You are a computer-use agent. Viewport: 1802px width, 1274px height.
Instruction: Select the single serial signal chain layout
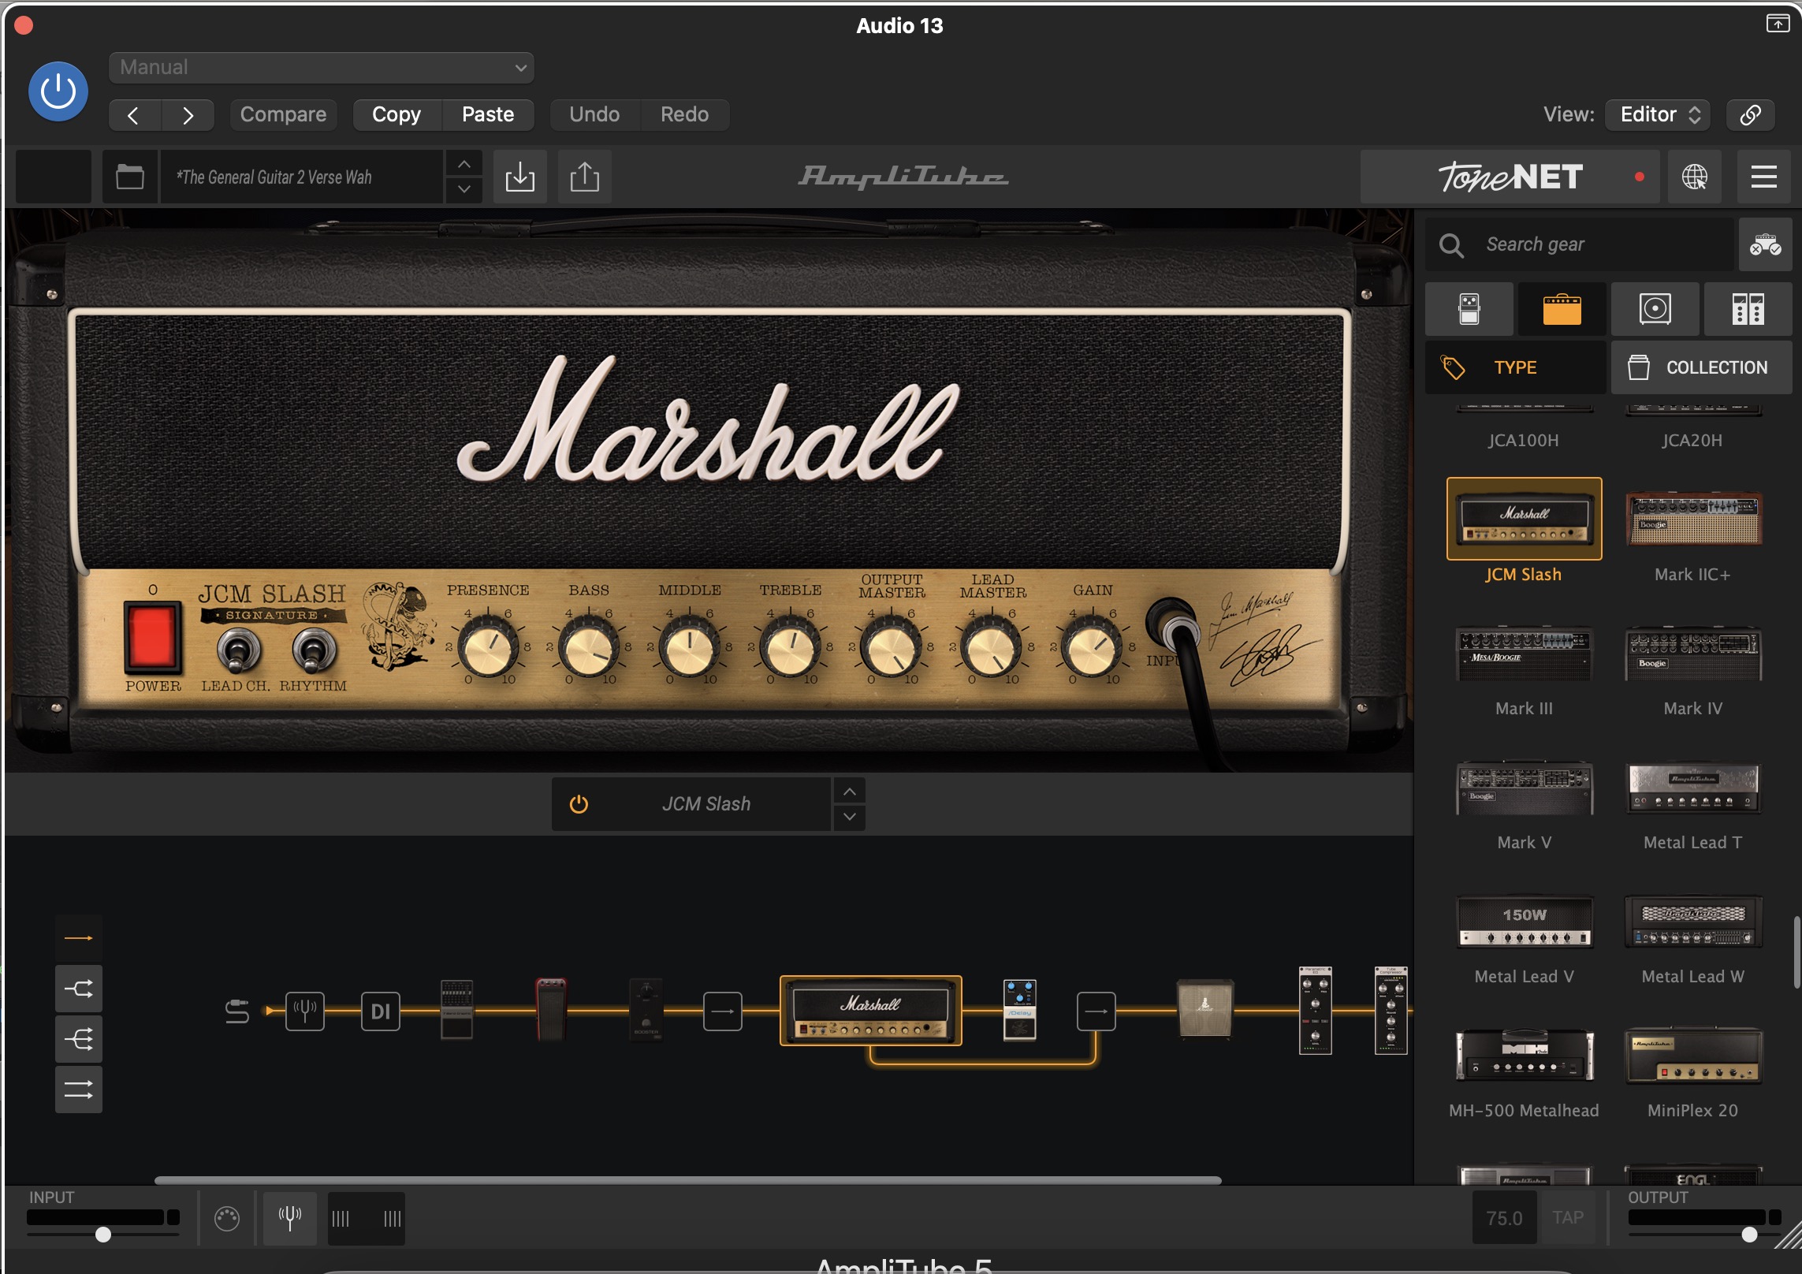pos(79,938)
